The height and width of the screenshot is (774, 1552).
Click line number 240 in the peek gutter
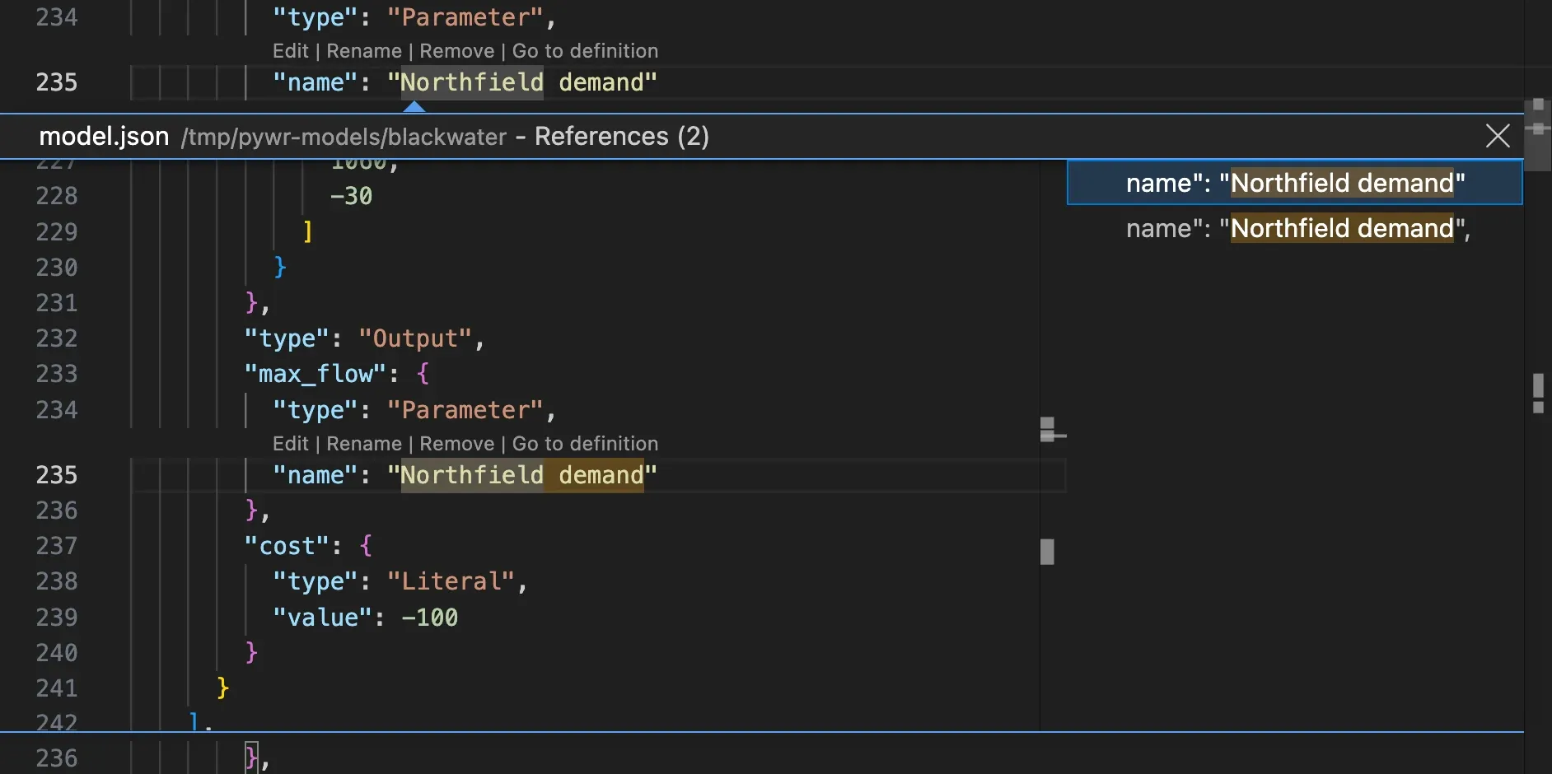point(57,653)
